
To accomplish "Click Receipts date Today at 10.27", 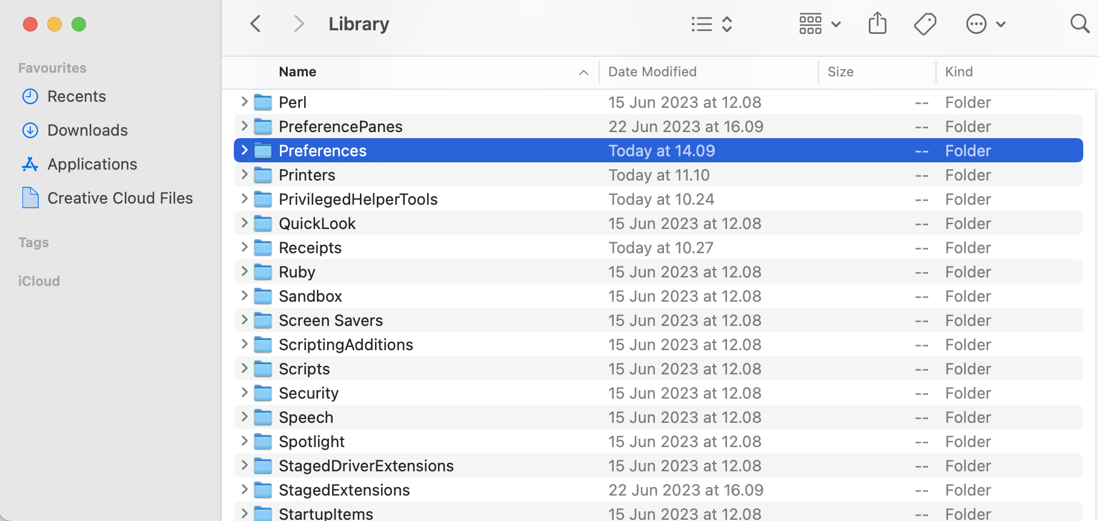I will coord(661,248).
